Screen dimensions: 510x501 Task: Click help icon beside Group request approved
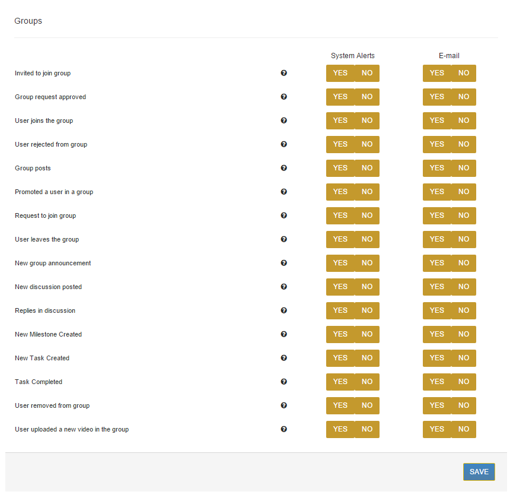pos(283,97)
